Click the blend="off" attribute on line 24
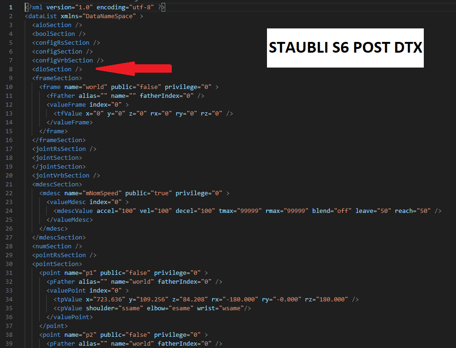The width and height of the screenshot is (456, 348). click(332, 211)
